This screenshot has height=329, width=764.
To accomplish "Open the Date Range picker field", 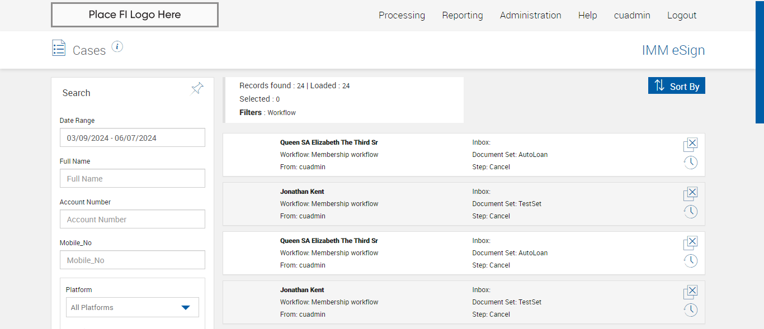I will [133, 138].
